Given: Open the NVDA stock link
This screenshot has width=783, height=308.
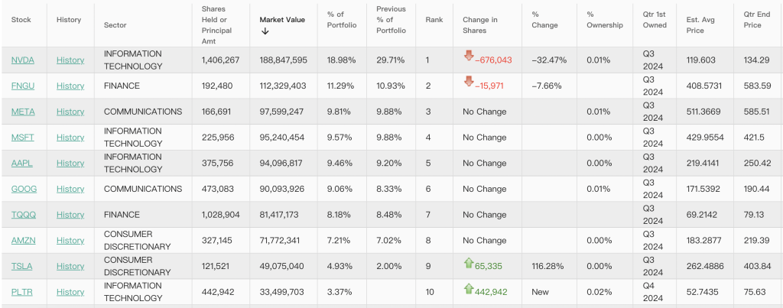Looking at the screenshot, I should [x=23, y=60].
